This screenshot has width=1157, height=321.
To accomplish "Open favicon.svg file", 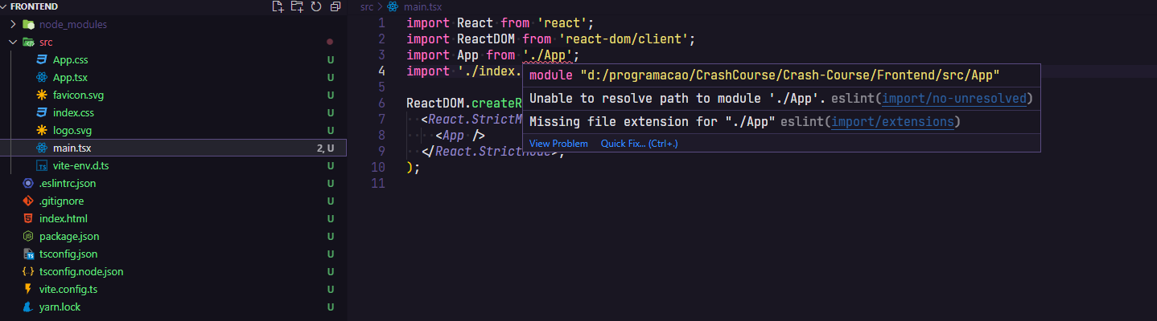I will pos(78,95).
